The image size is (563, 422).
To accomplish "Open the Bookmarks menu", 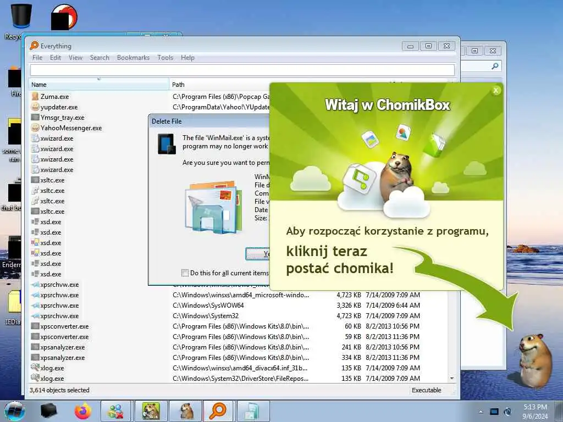I will [x=133, y=57].
